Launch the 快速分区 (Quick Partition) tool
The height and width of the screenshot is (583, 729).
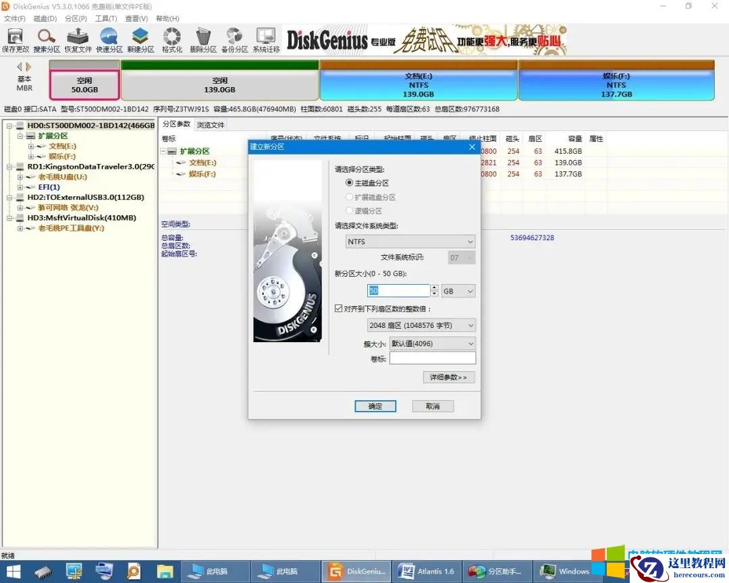click(109, 40)
